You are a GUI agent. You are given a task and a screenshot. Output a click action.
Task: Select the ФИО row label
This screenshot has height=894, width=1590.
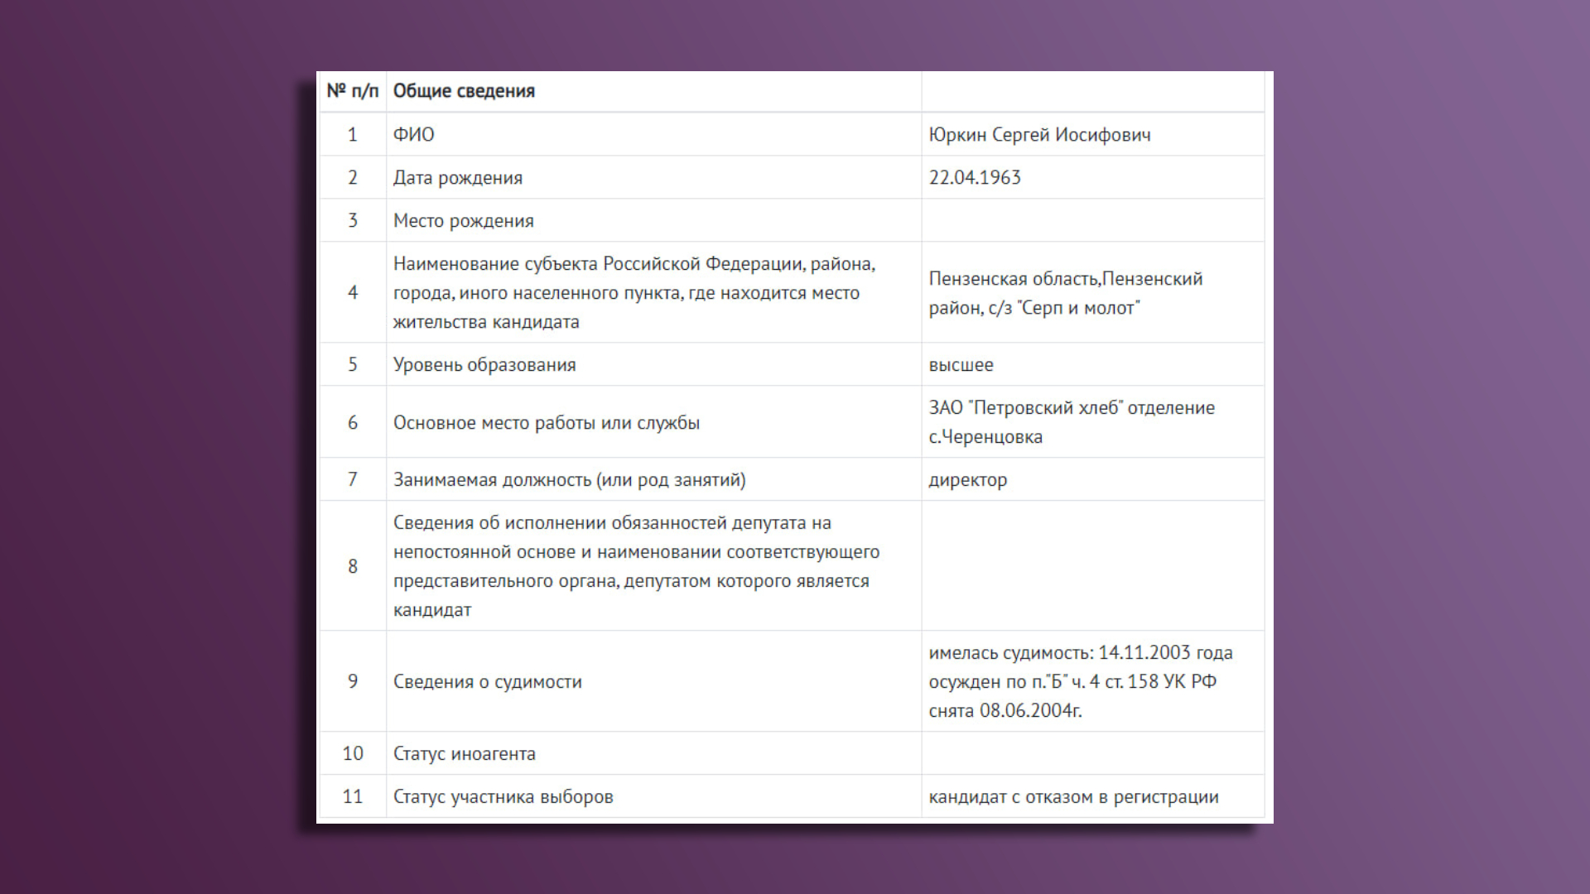413,135
